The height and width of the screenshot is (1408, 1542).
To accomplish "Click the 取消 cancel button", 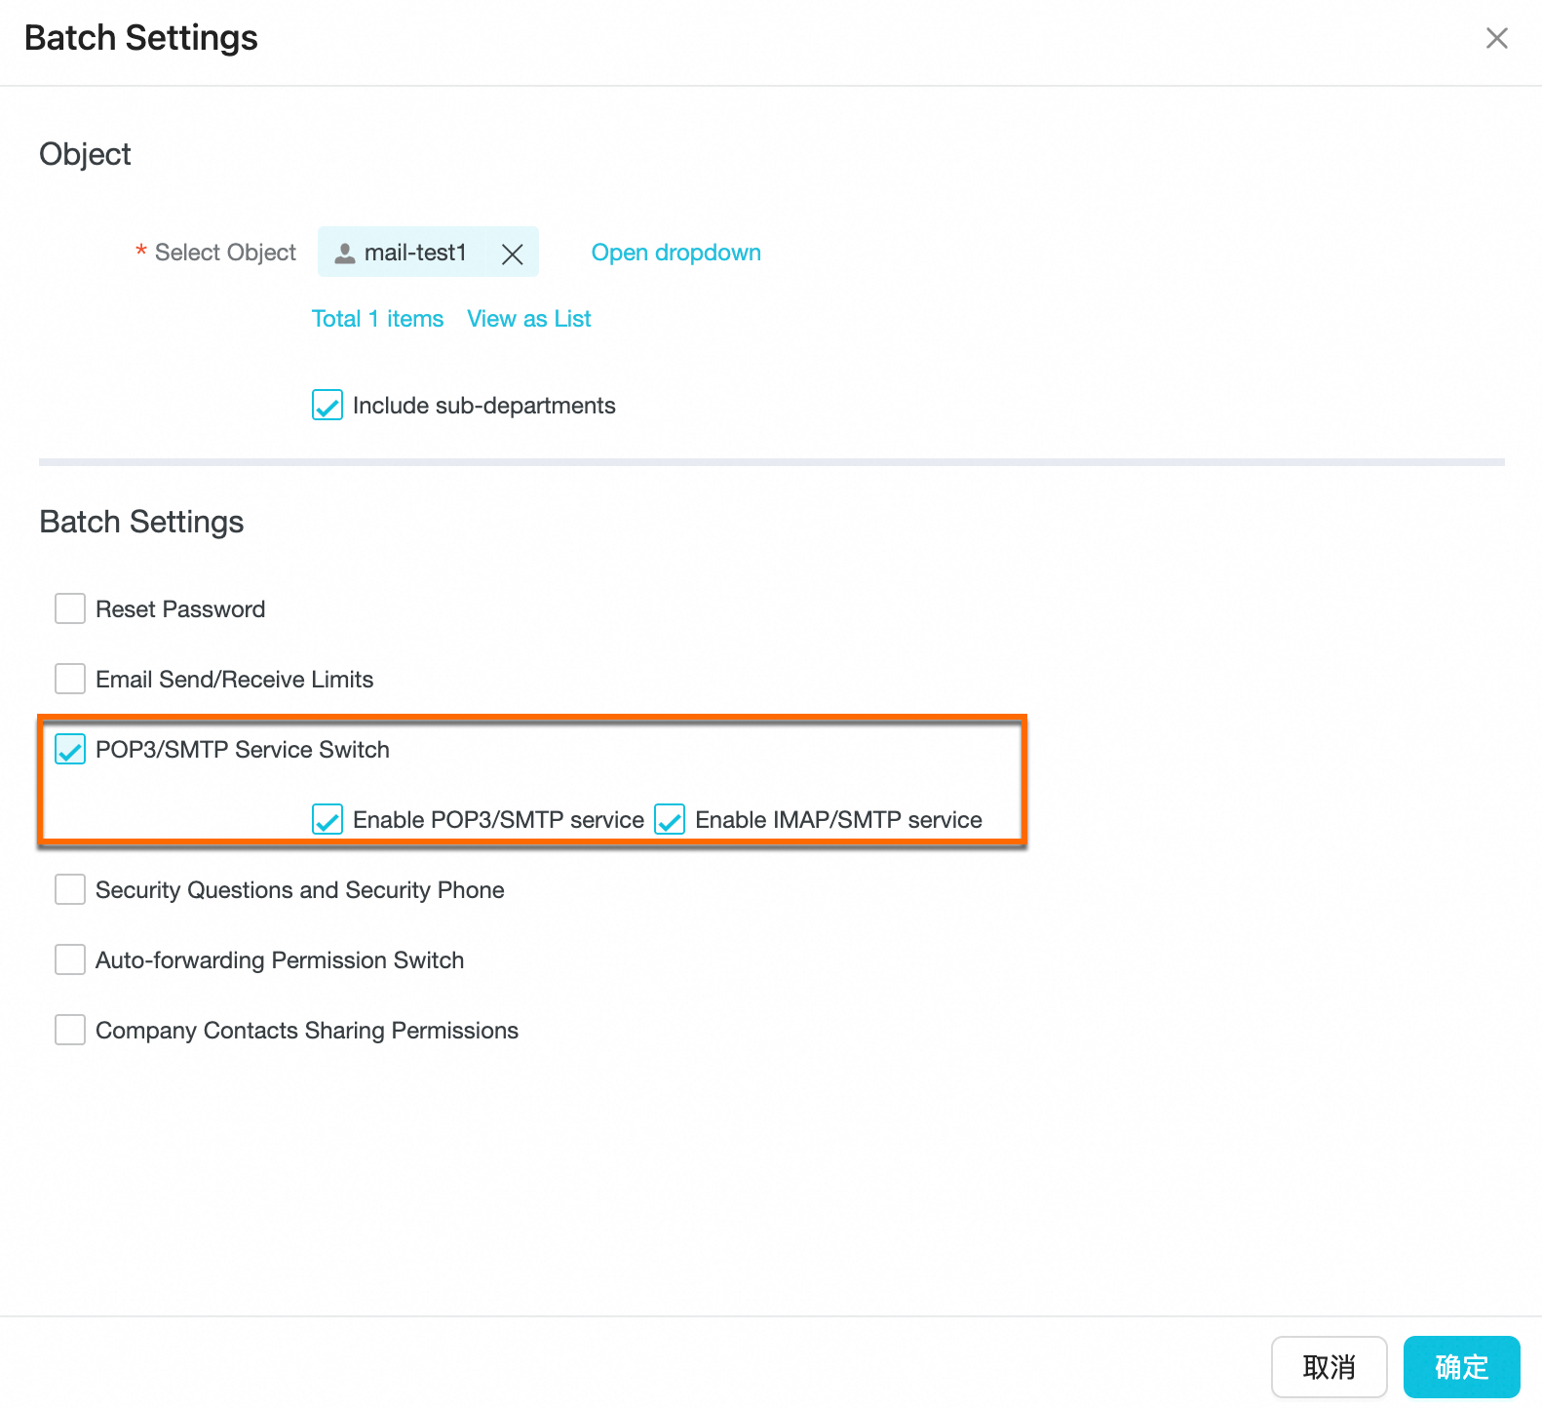I will point(1329,1367).
